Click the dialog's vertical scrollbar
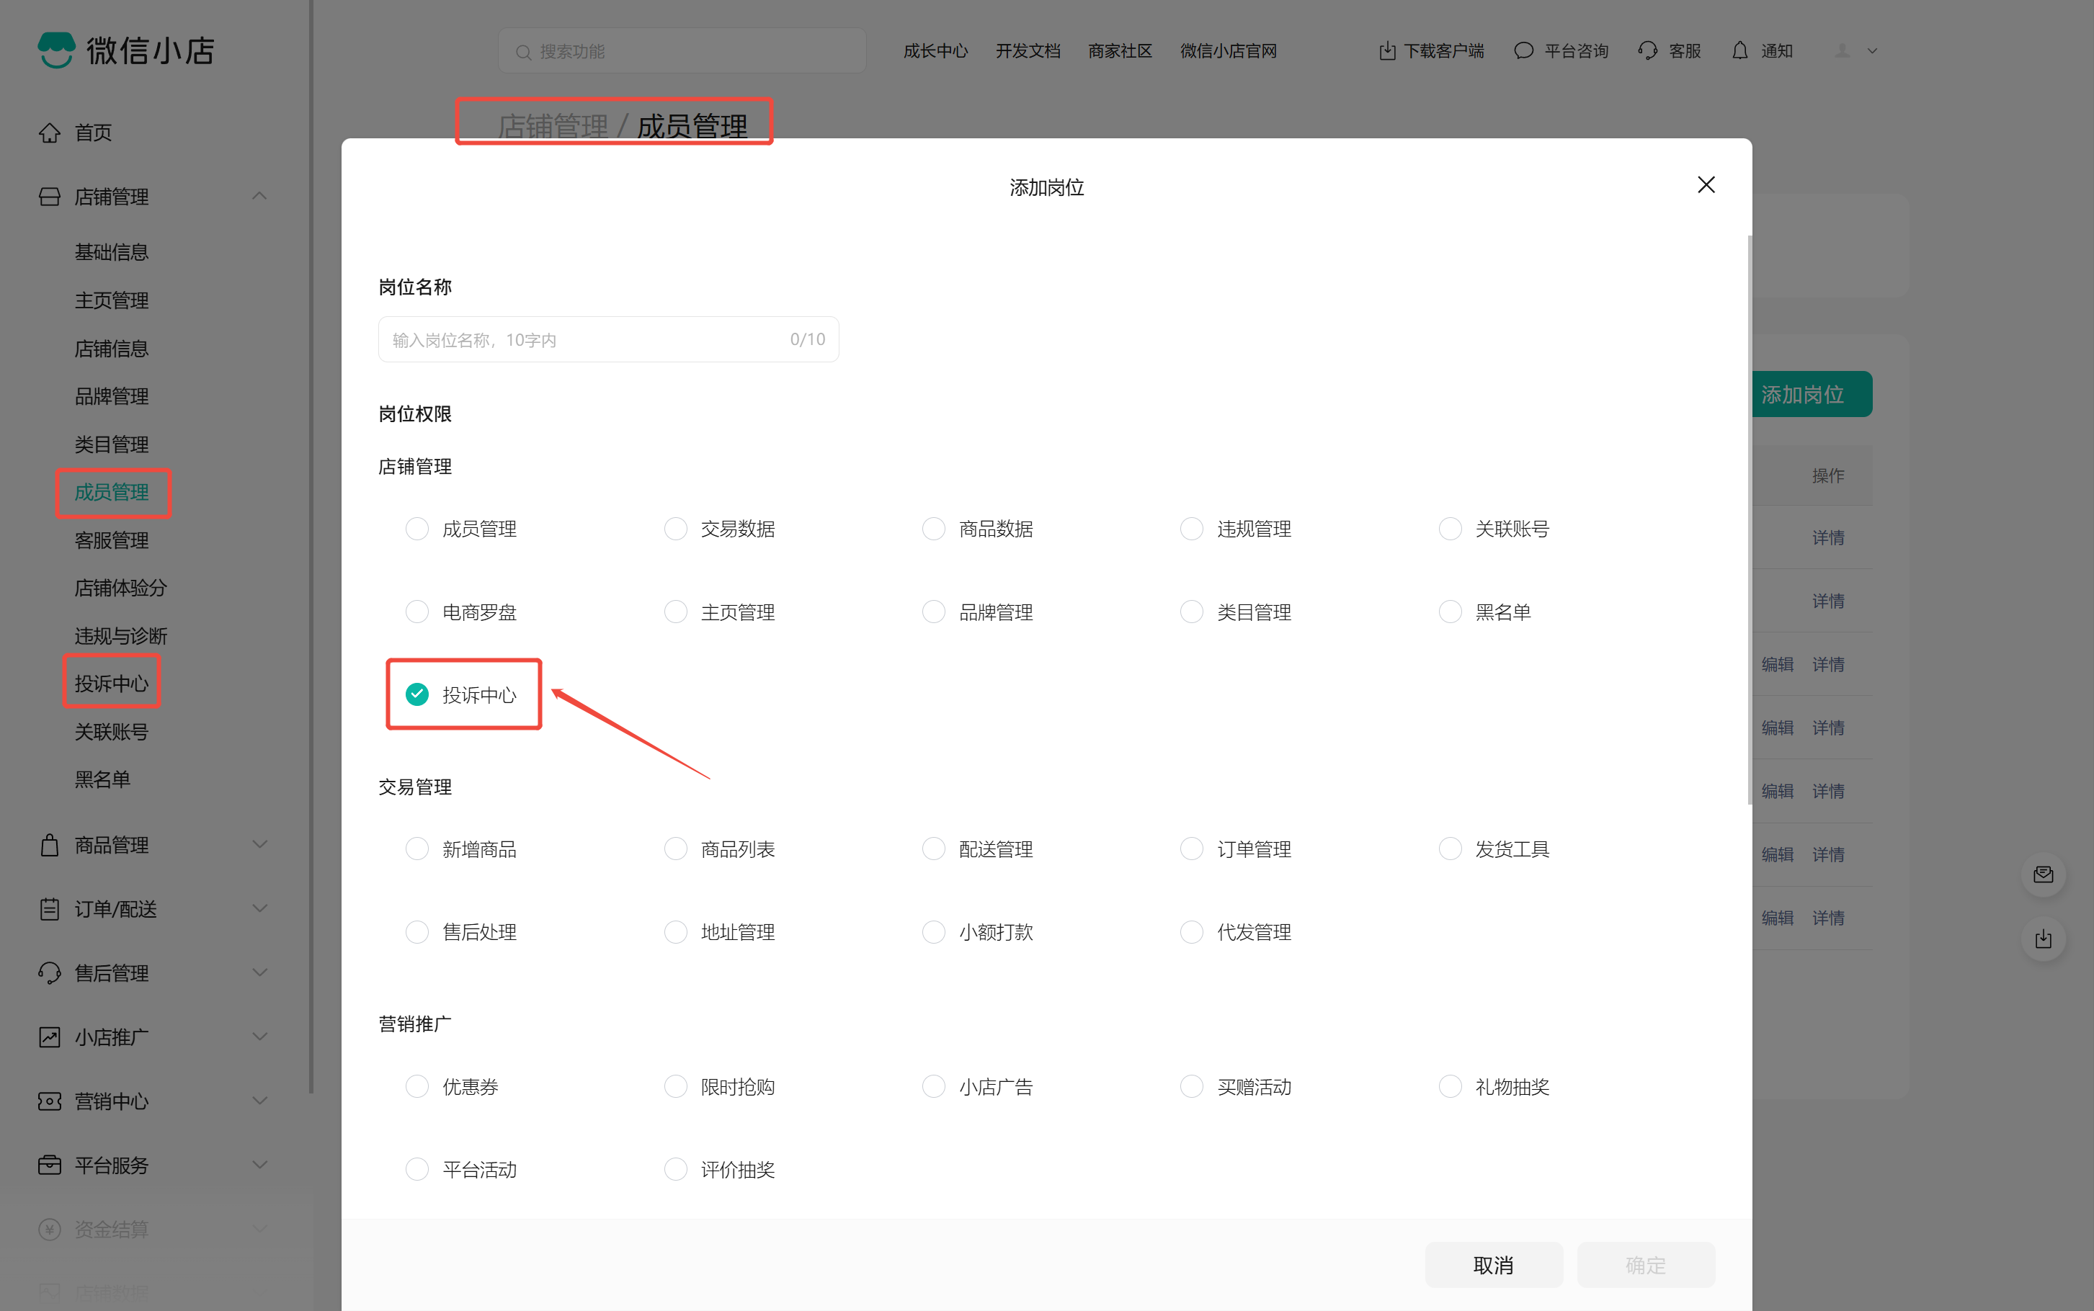This screenshot has width=2094, height=1311. pyautogui.click(x=1749, y=520)
